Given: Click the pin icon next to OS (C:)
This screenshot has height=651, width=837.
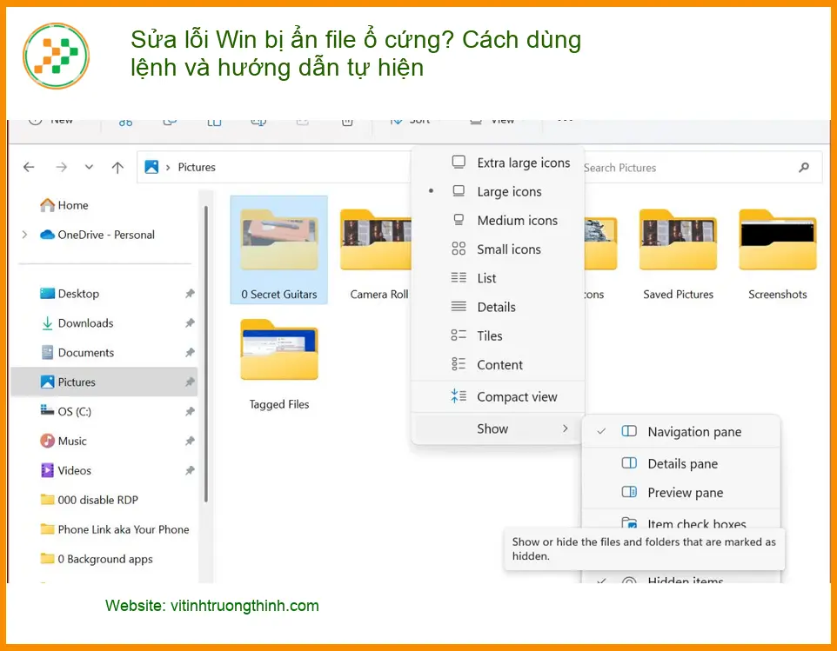Looking at the screenshot, I should click(x=190, y=412).
